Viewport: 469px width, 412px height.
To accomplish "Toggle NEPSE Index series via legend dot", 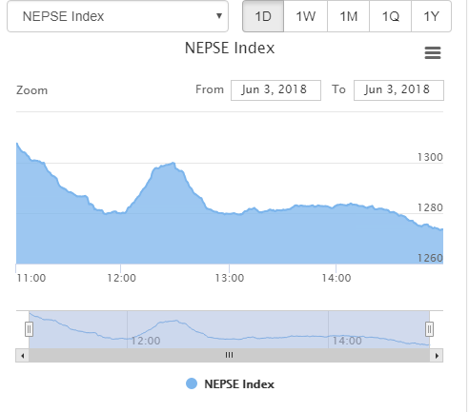I will pyautogui.click(x=192, y=383).
